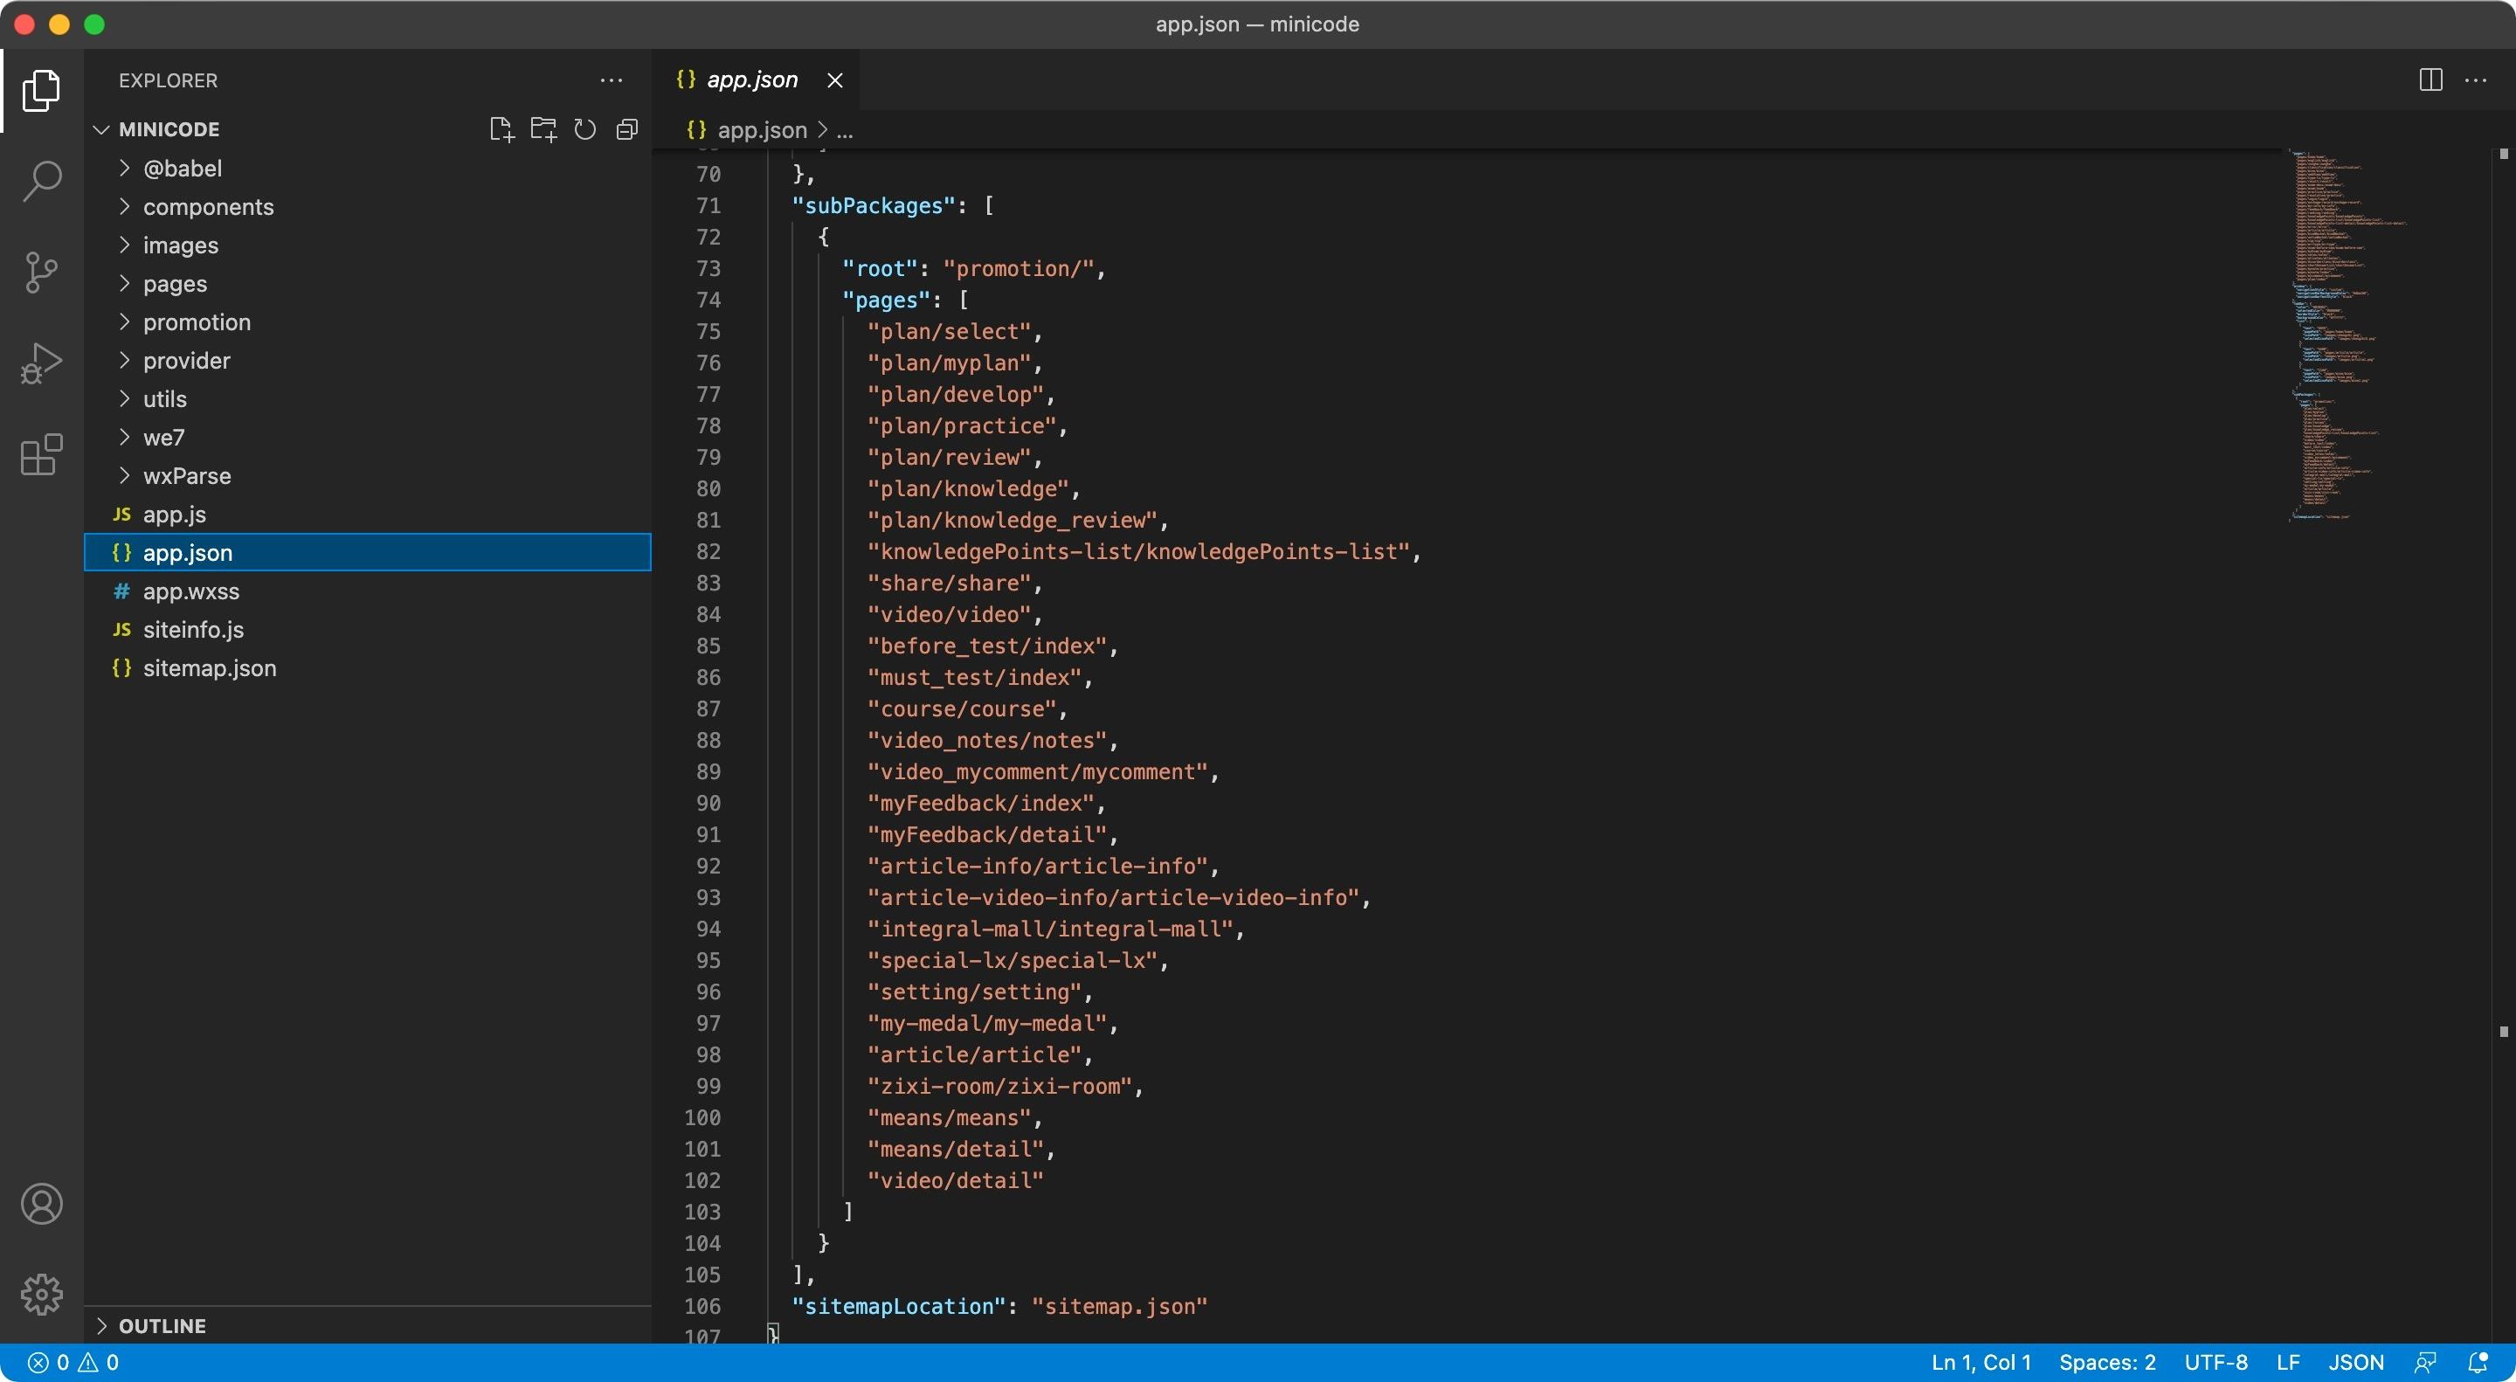This screenshot has height=1382, width=2516.
Task: Expand the OUTLINE section
Action: coord(162,1325)
